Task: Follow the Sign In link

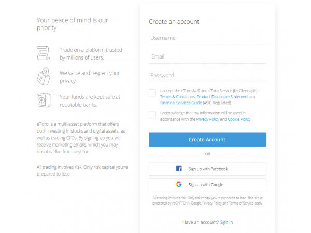Action: (x=227, y=222)
